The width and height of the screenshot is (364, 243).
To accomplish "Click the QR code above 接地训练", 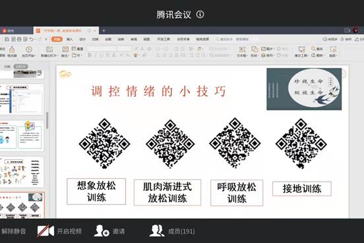I will (x=301, y=144).
